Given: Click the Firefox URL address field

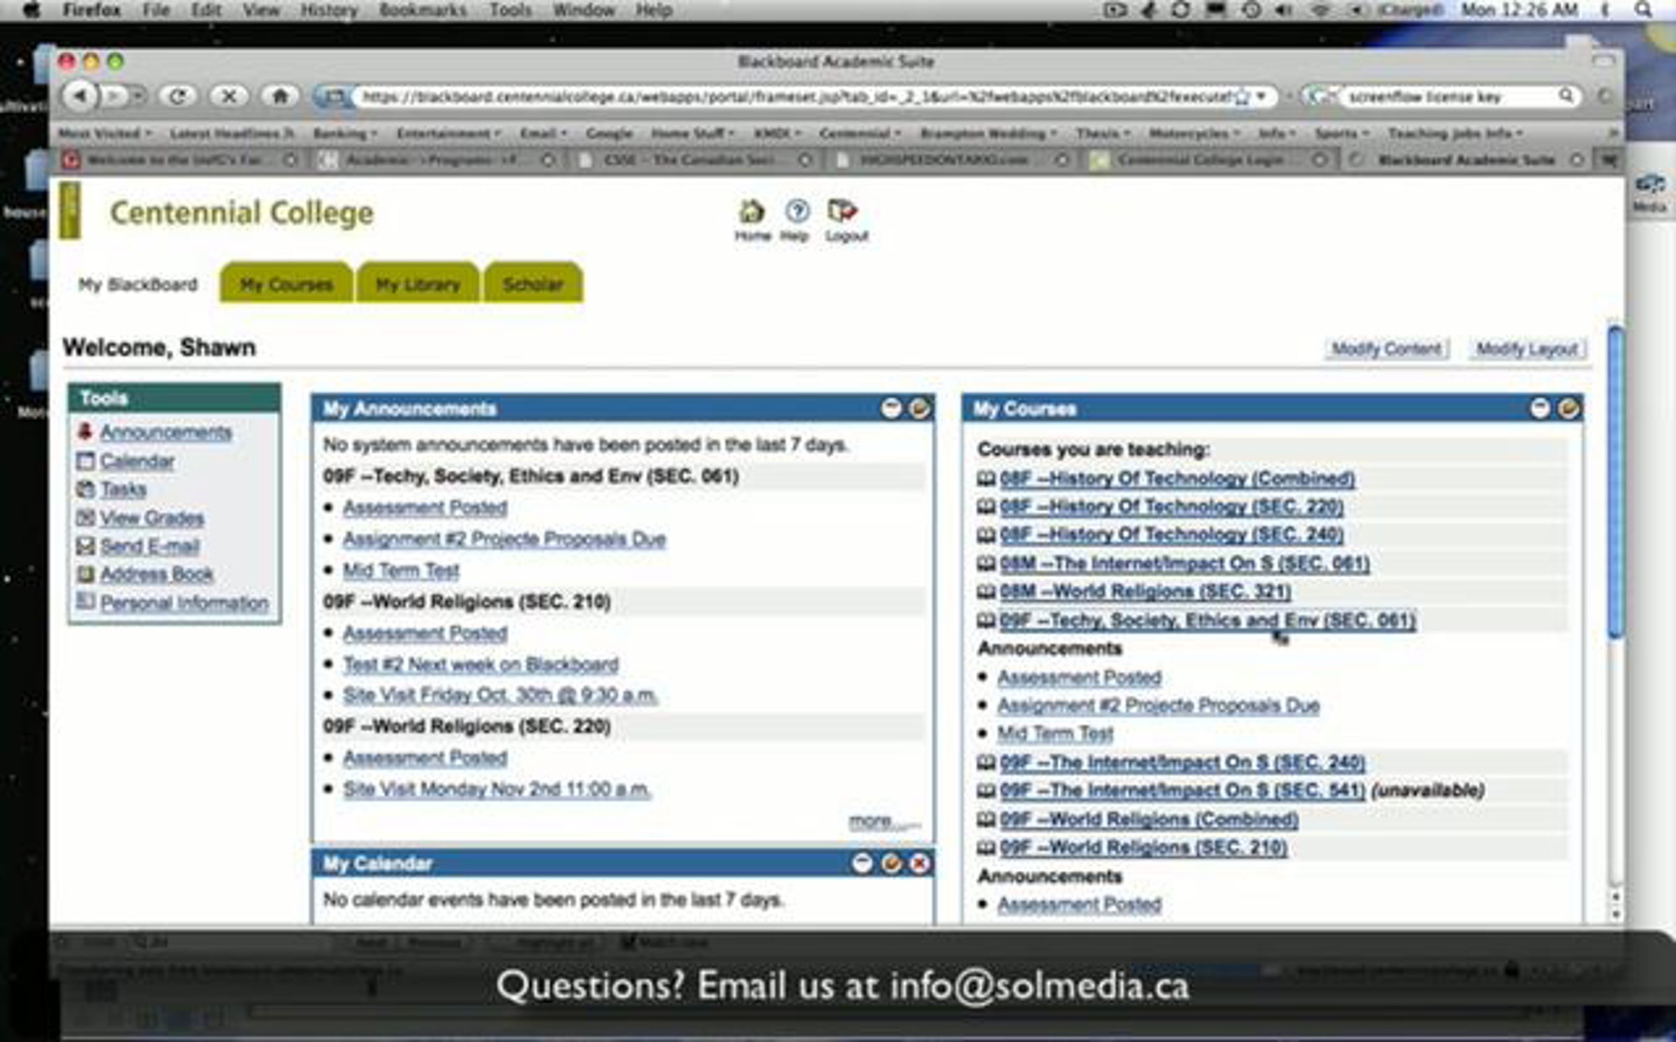Looking at the screenshot, I should (x=796, y=96).
